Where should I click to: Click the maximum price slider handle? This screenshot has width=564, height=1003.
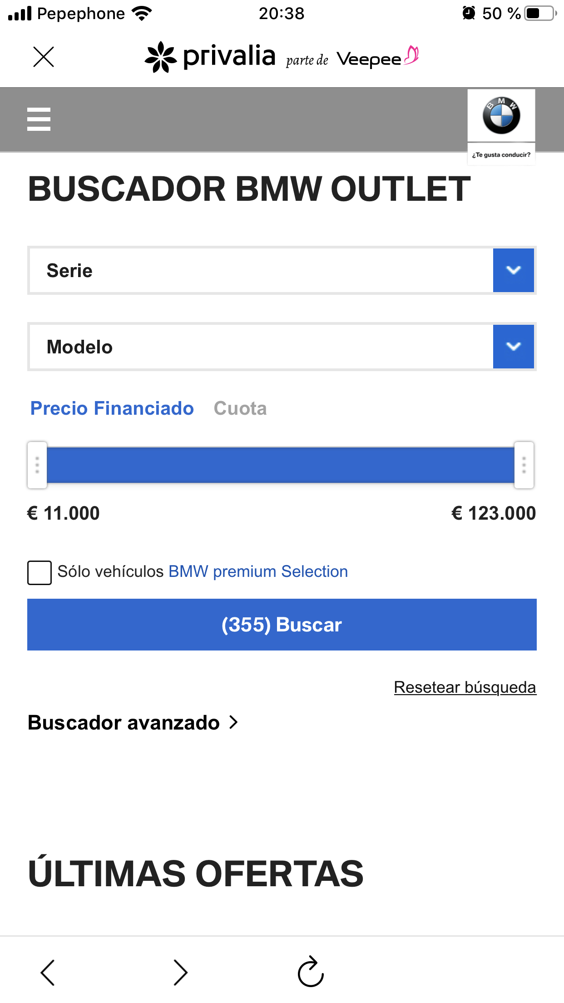coord(524,465)
